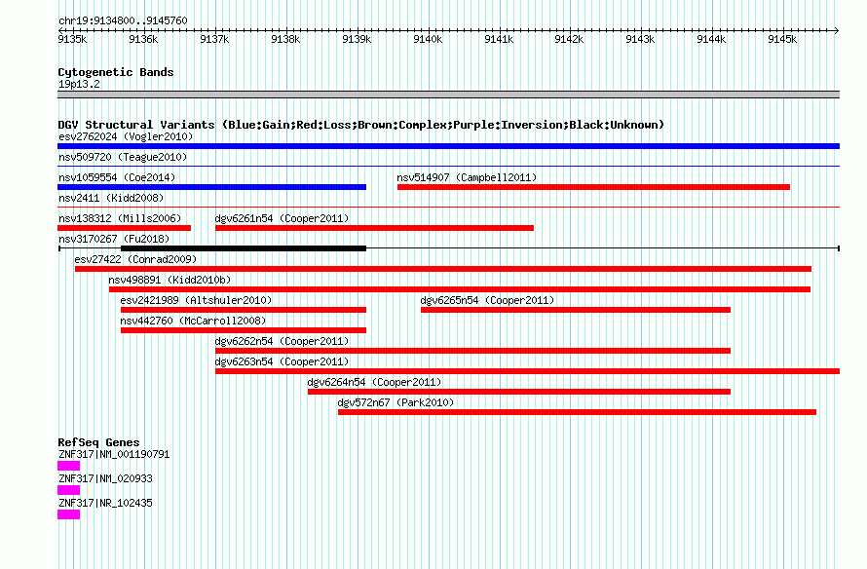867x569 pixels.
Task: Open dgv6264n54 (Cooper2011) variant bar
Action: pos(519,392)
